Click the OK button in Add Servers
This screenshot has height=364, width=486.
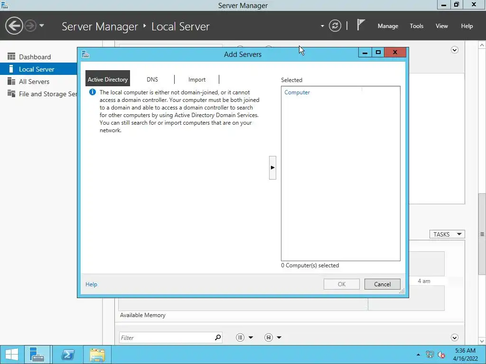tap(342, 284)
